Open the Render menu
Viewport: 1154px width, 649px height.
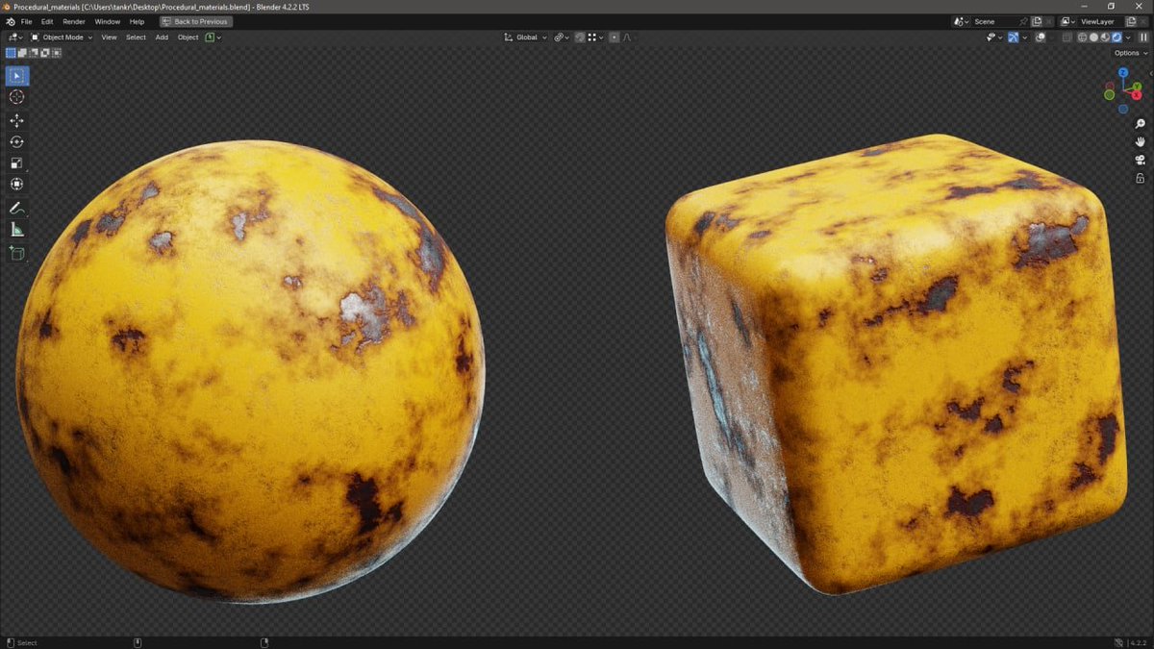click(x=74, y=21)
